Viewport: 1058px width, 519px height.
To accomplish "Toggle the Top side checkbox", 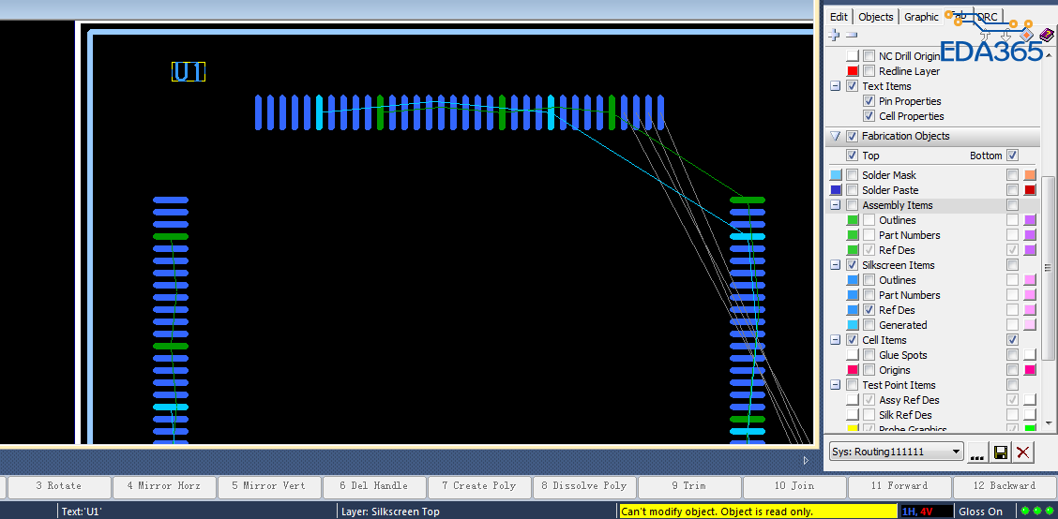I will click(x=853, y=156).
